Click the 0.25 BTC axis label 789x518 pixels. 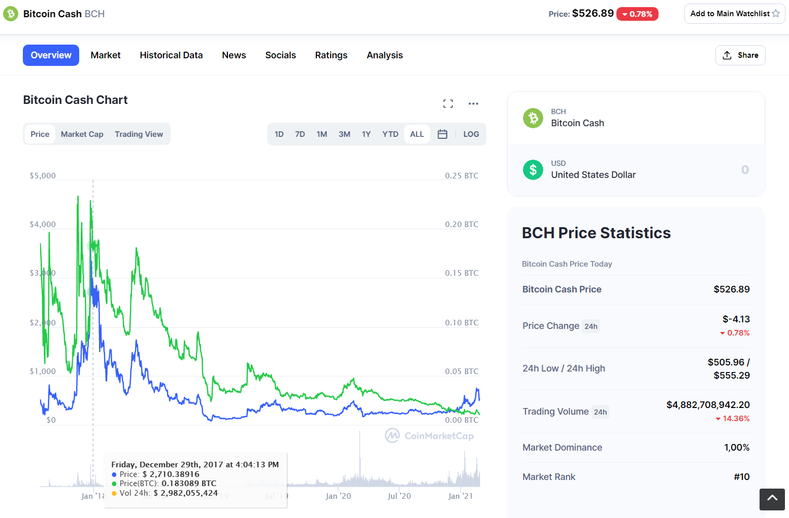pos(462,176)
